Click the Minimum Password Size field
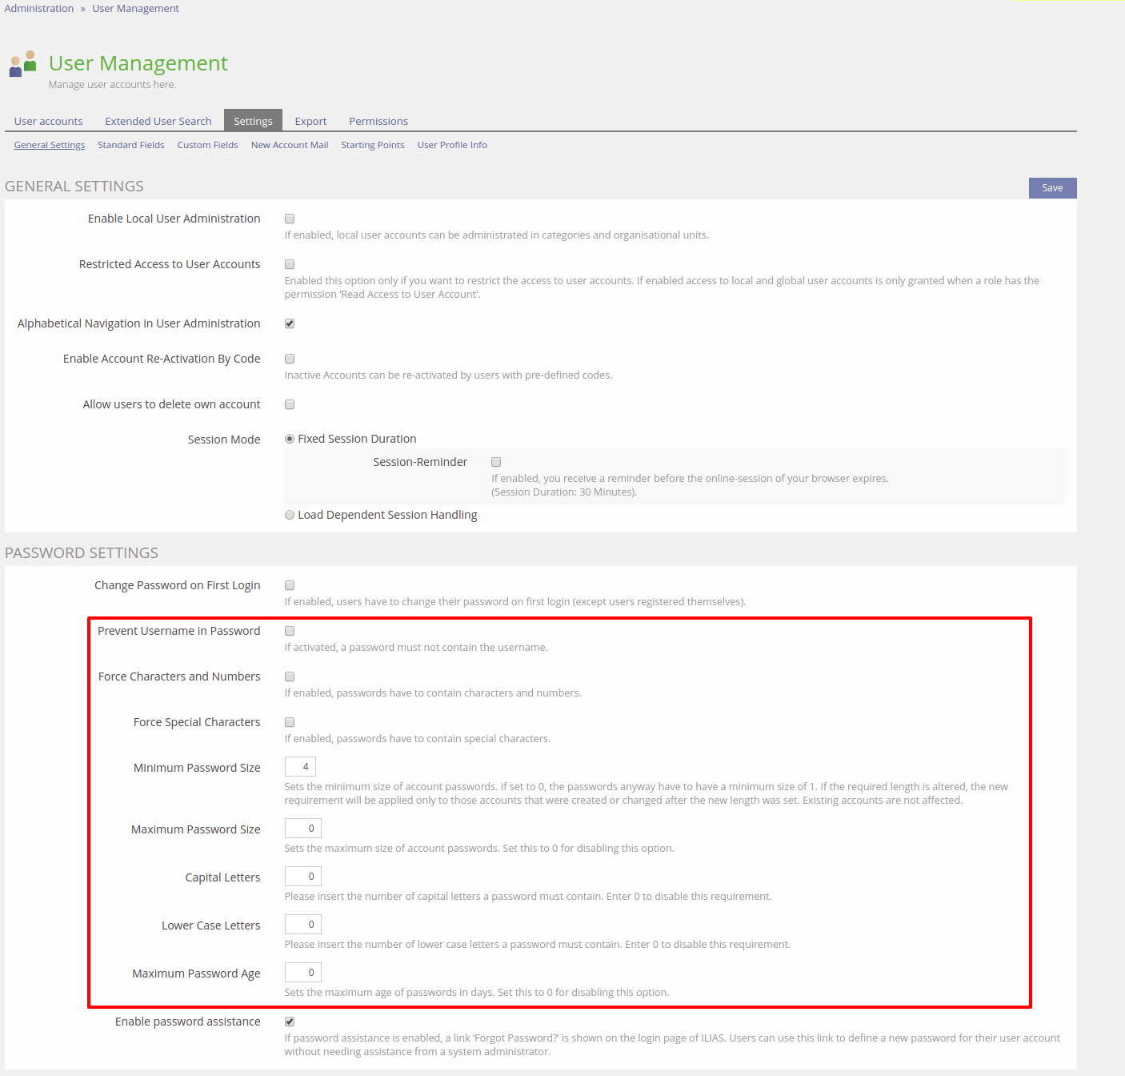 pos(300,767)
